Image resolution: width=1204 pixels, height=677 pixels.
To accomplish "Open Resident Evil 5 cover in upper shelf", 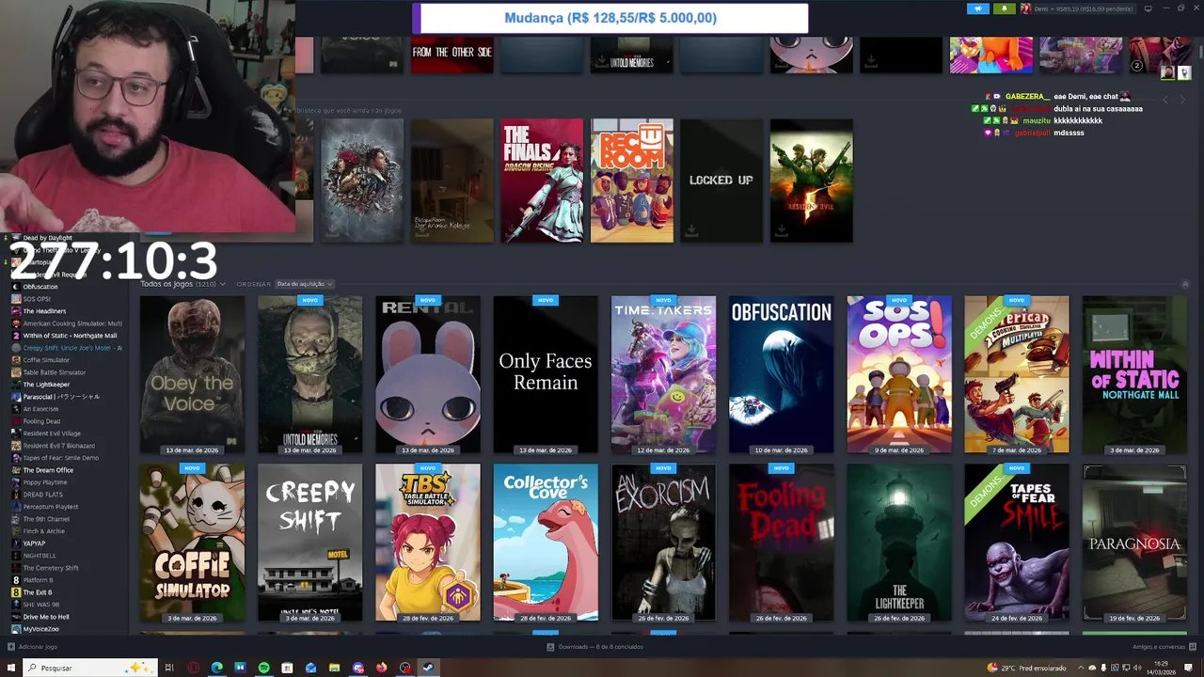I will (811, 181).
